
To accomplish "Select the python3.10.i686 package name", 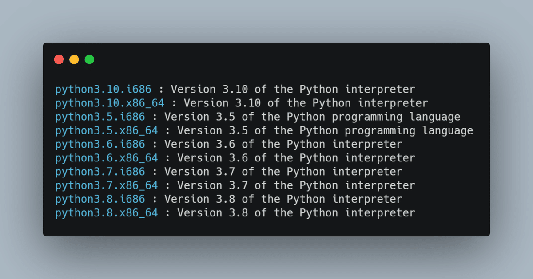I will click(103, 90).
